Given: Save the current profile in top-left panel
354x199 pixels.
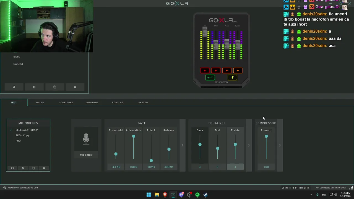Looking at the screenshot, I should pyautogui.click(x=14, y=87).
